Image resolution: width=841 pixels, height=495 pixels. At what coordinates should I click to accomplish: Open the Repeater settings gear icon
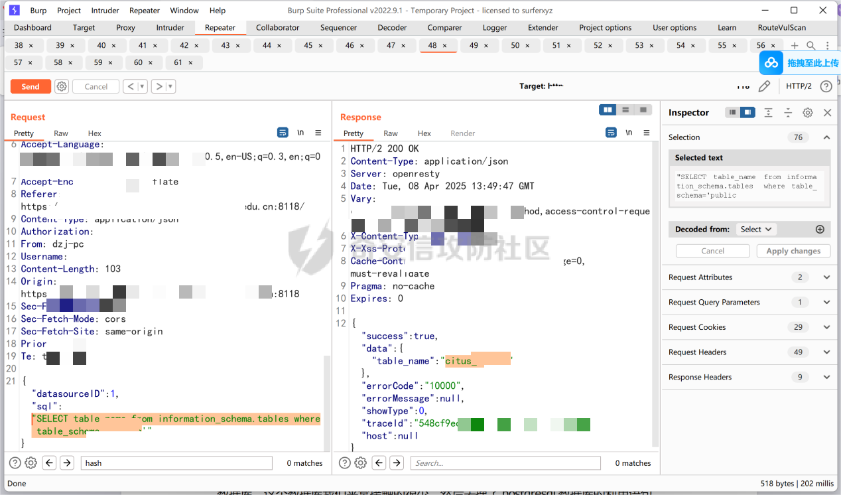(x=62, y=86)
